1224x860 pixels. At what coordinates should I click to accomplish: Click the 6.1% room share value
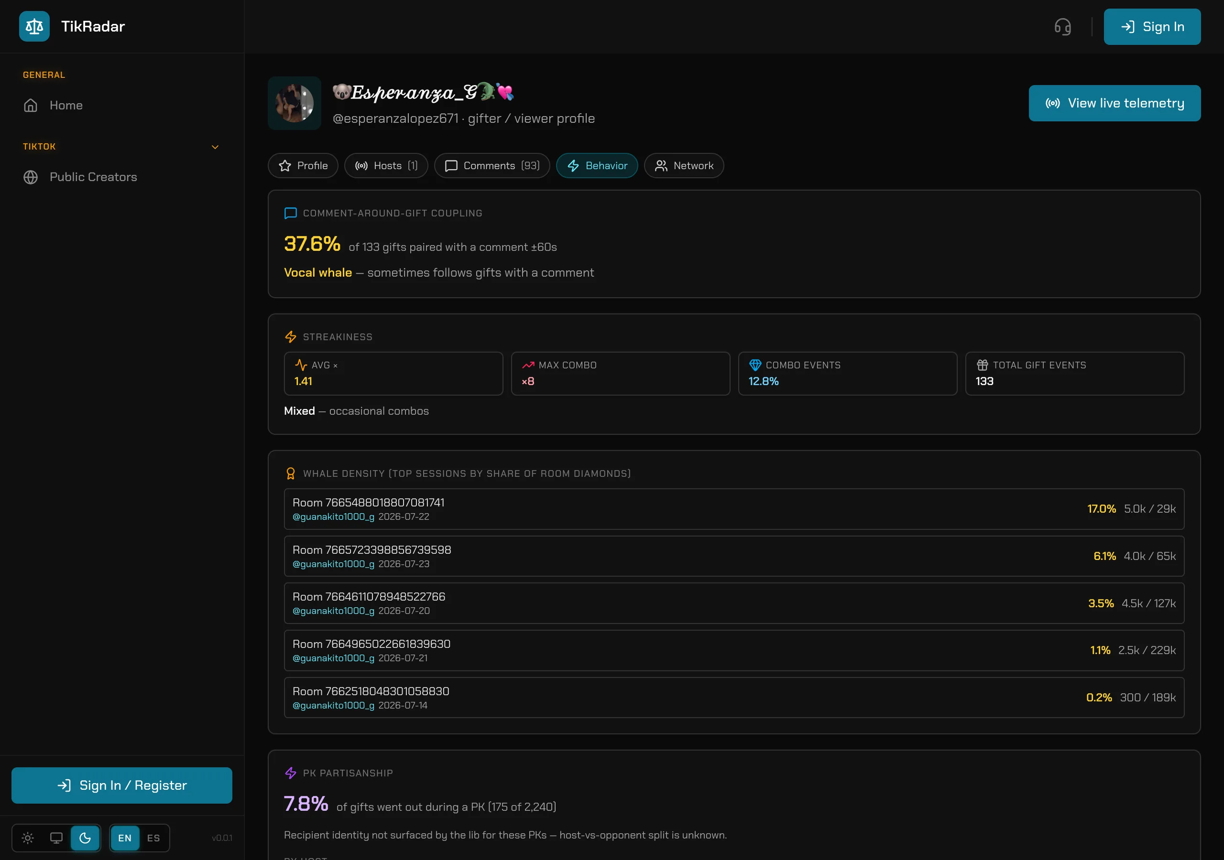[1104, 556]
